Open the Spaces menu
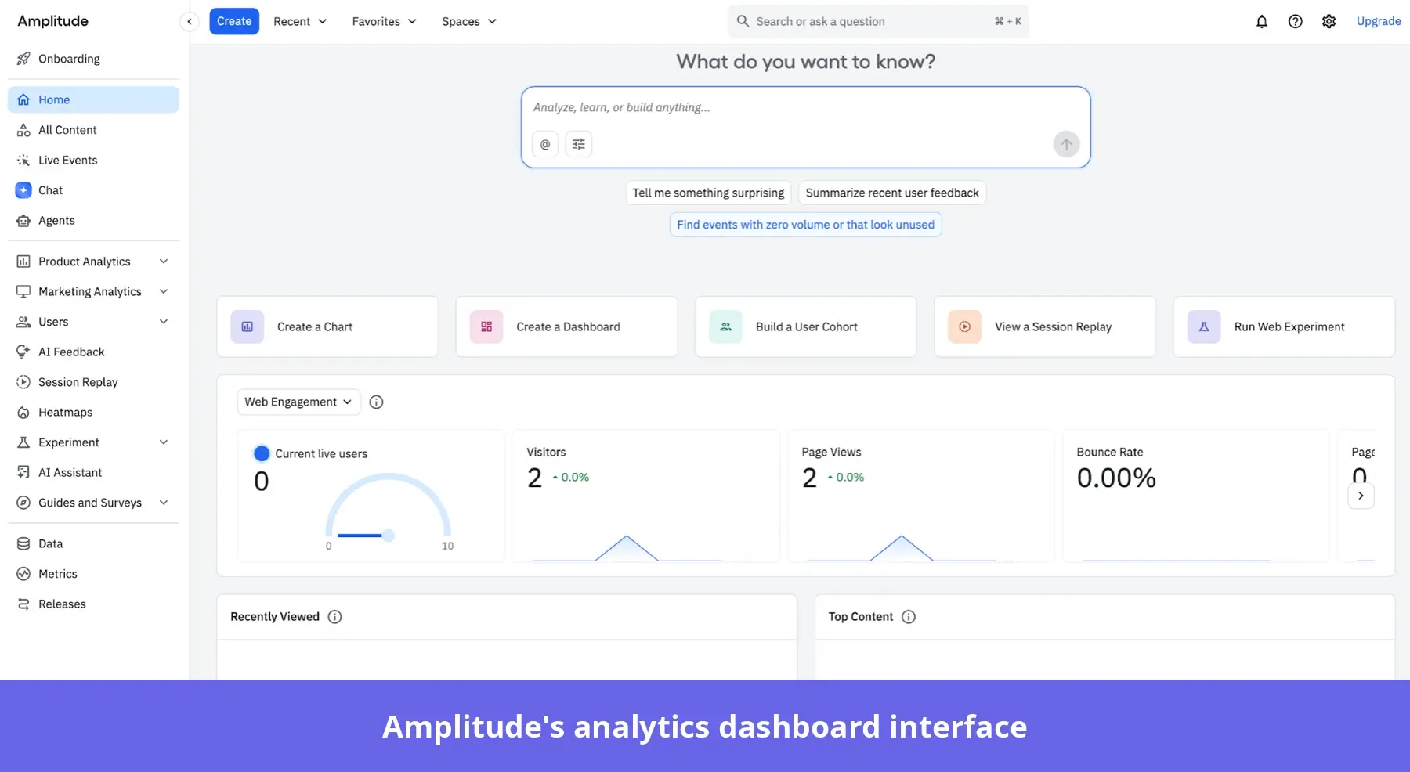 [x=469, y=22]
